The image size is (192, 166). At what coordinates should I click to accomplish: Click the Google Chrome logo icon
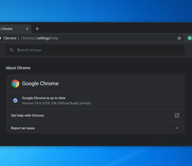(15, 83)
